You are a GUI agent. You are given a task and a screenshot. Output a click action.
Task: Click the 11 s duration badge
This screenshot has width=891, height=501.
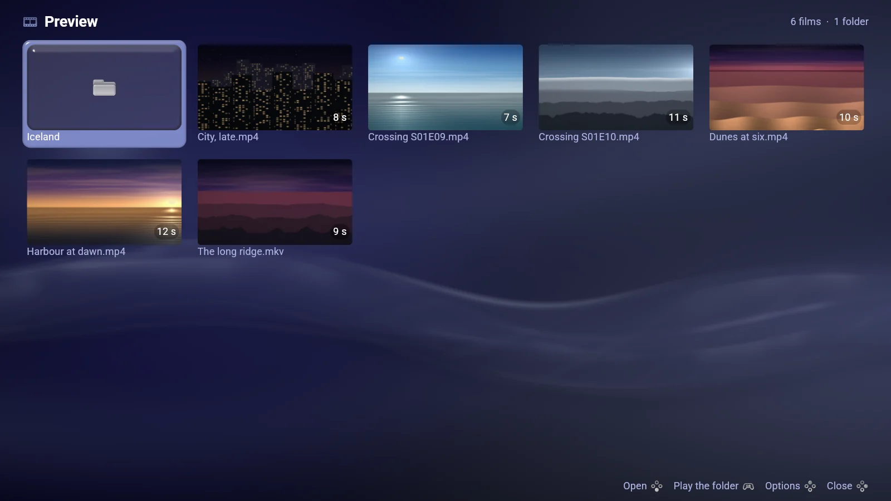678,117
